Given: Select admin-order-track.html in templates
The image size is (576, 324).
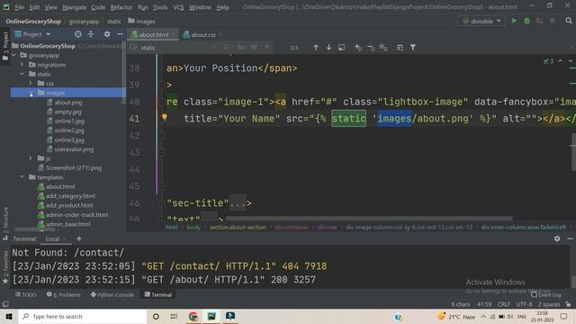Looking at the screenshot, I should click(x=76, y=214).
